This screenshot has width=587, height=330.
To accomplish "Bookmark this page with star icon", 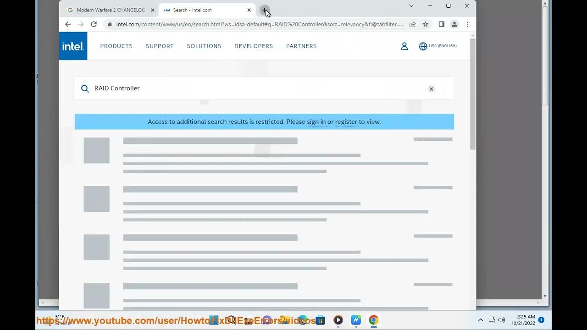I will [x=425, y=24].
